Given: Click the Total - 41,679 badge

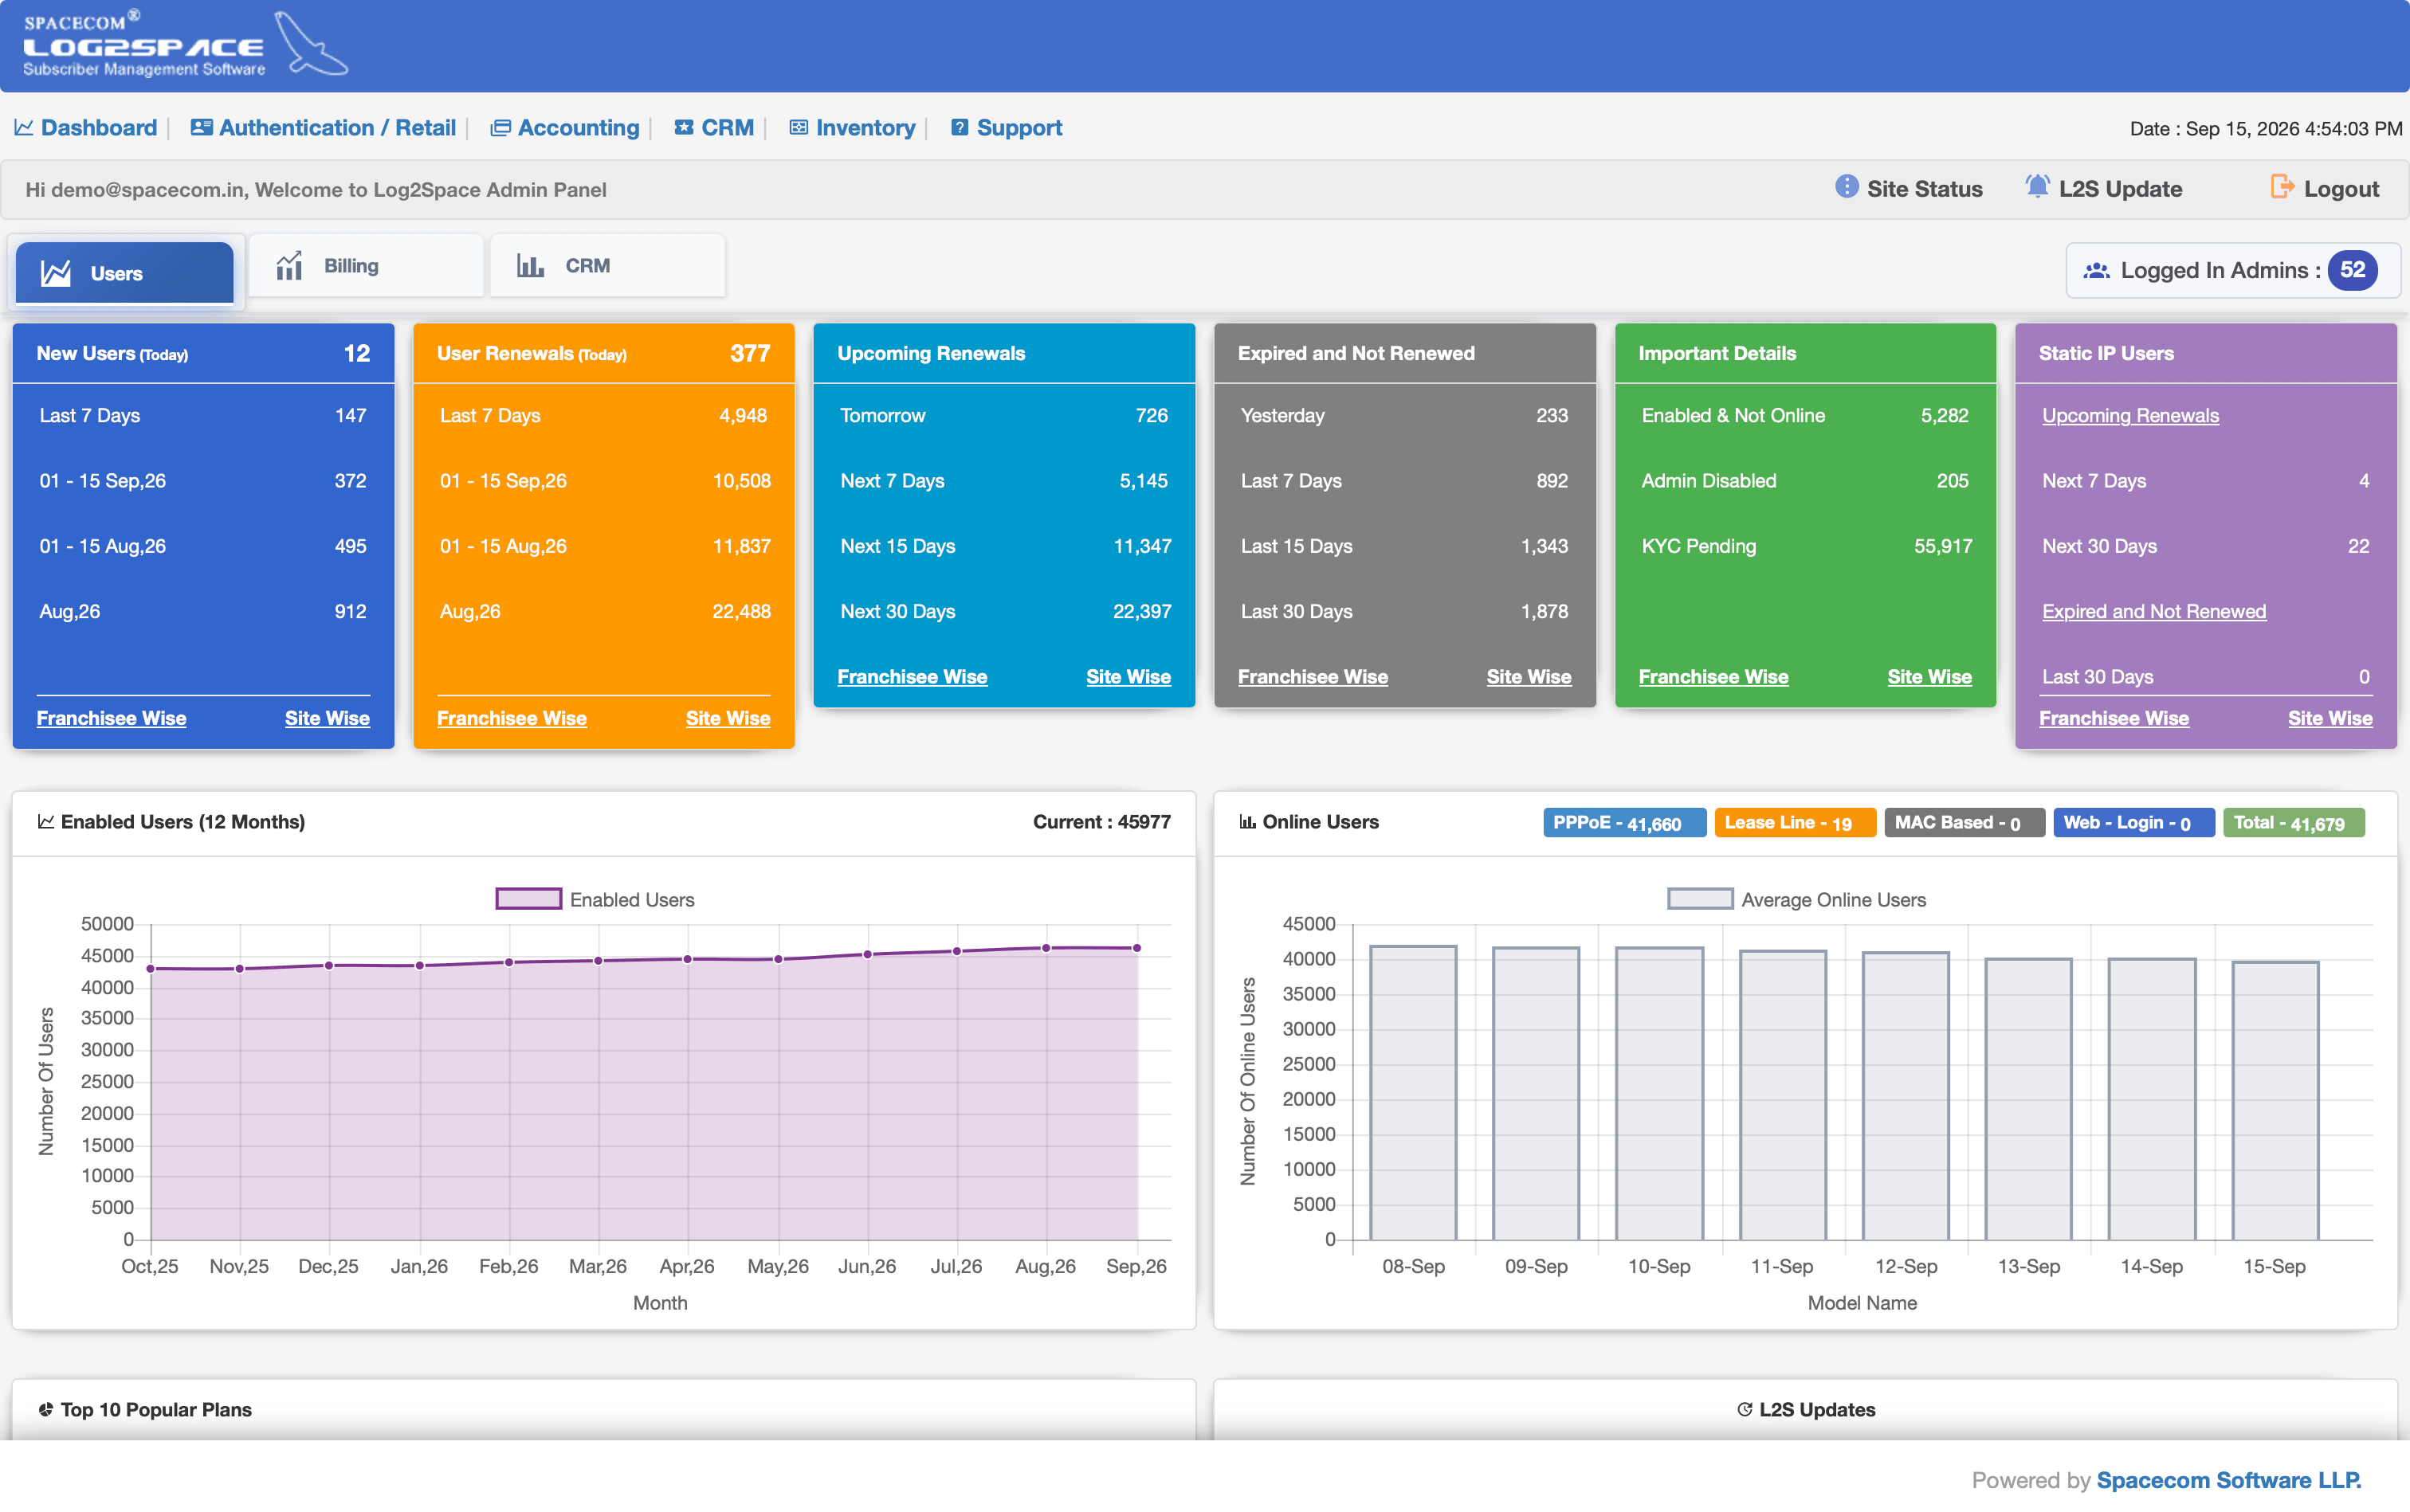Looking at the screenshot, I should coord(2293,823).
